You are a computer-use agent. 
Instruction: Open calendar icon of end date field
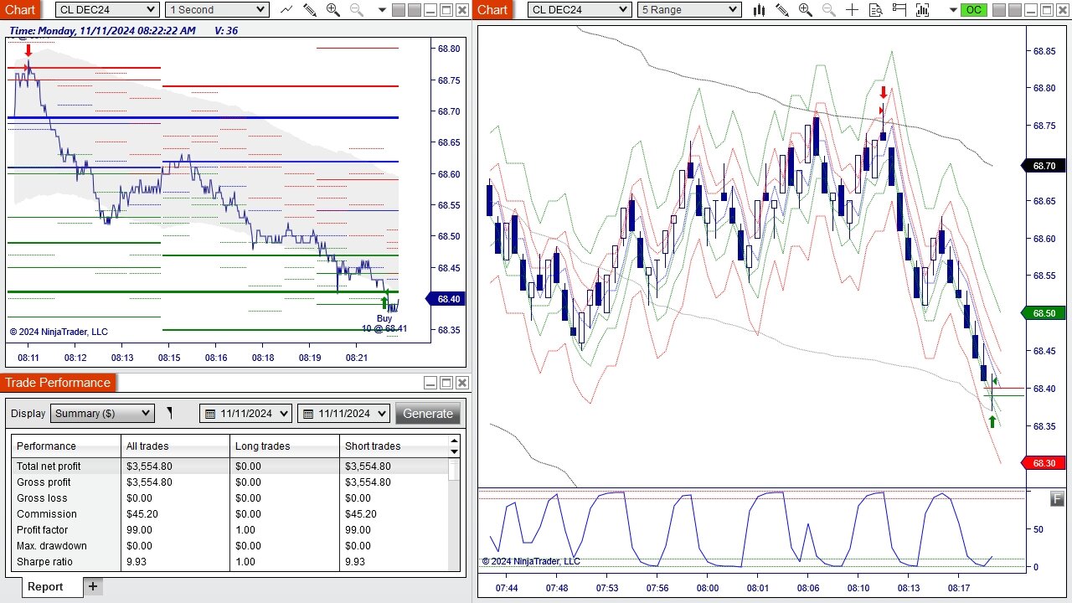click(x=307, y=414)
